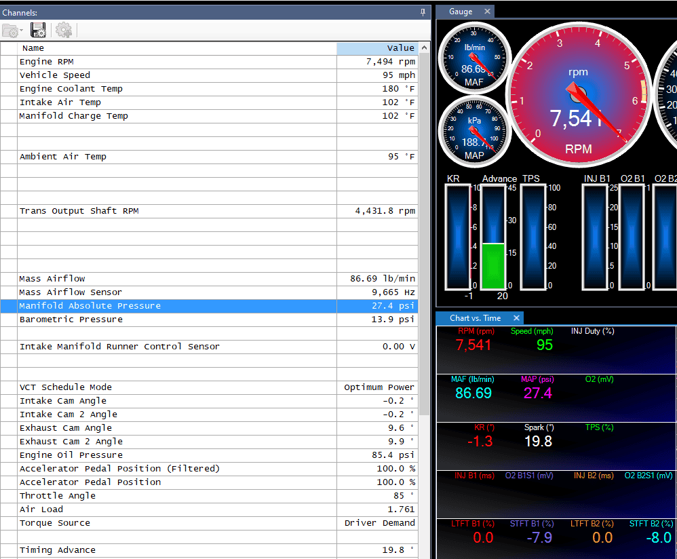Switch to the Gauge tab
The image size is (677, 559).
[x=460, y=12]
